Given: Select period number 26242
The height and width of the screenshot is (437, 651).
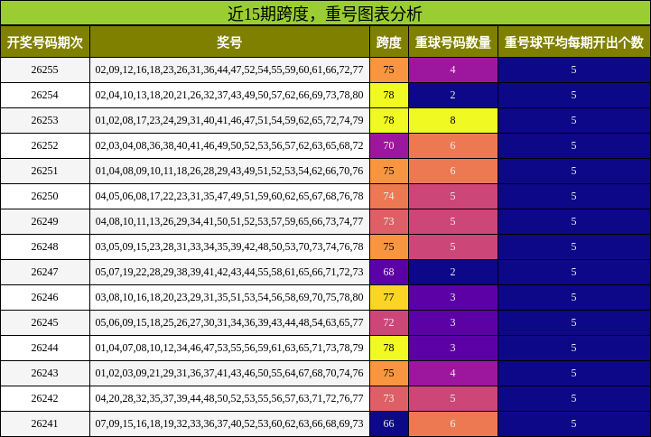Looking at the screenshot, I should (x=45, y=399).
